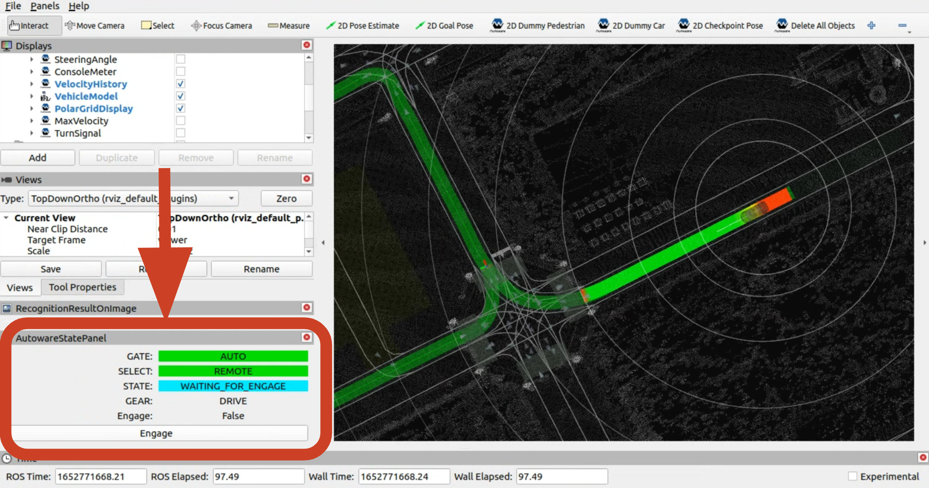Open the view Type dropdown

(134, 199)
